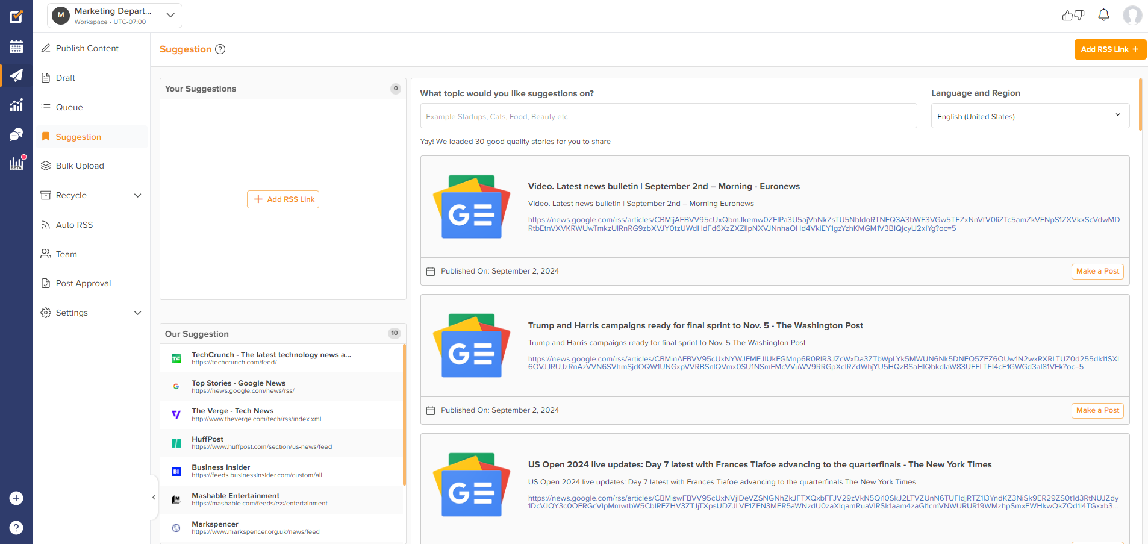Click Add RSS Link in Your Suggestions
The width and height of the screenshot is (1148, 544).
[283, 199]
